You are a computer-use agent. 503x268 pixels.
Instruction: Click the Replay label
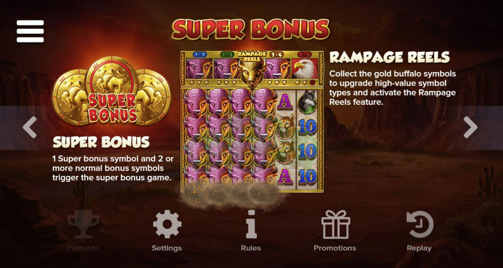pos(419,248)
